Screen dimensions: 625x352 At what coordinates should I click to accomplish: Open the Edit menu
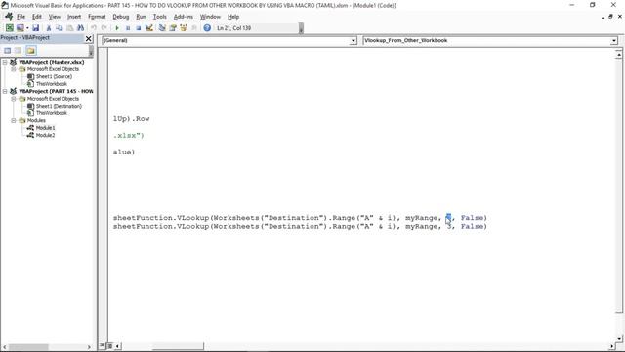pos(37,17)
